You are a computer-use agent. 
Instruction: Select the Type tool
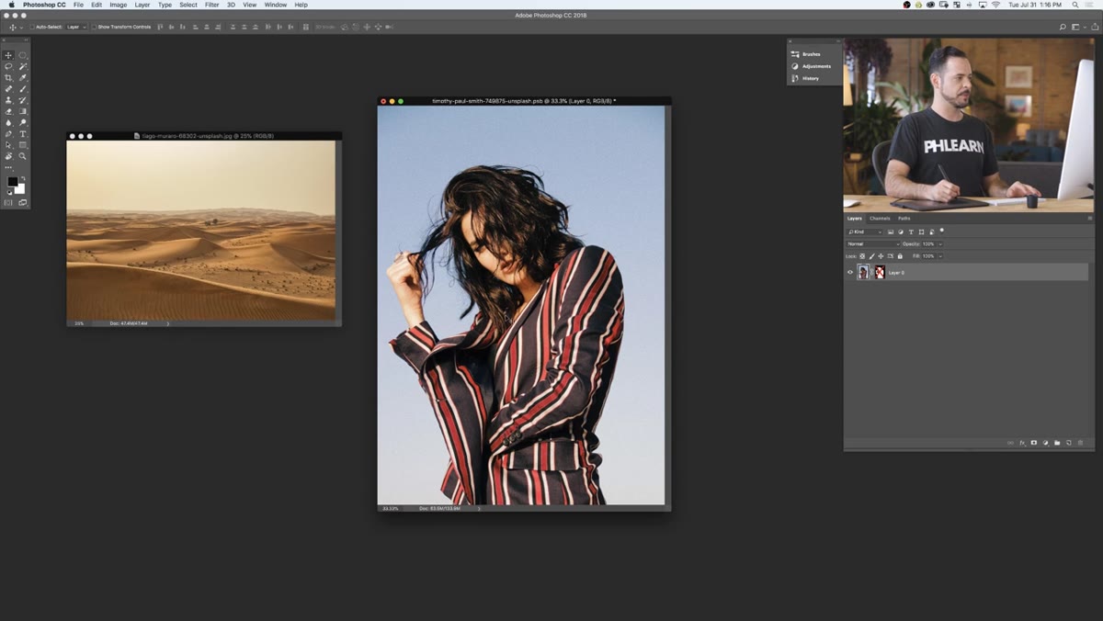point(23,134)
